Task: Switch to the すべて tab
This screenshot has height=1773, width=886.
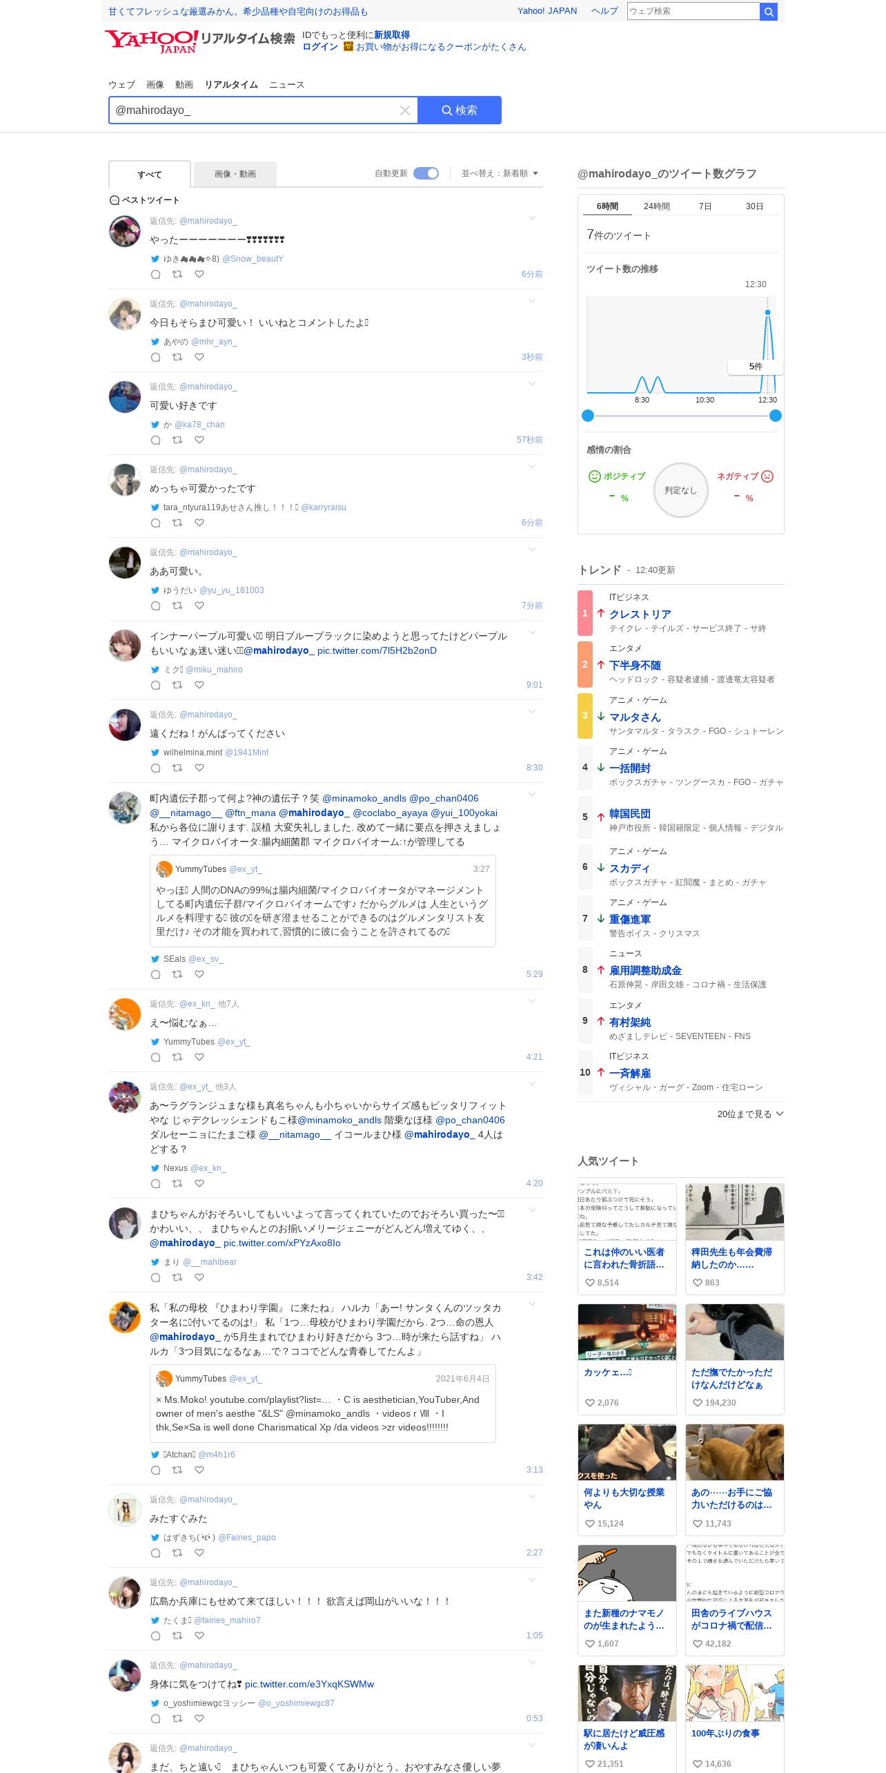Action: tap(150, 175)
